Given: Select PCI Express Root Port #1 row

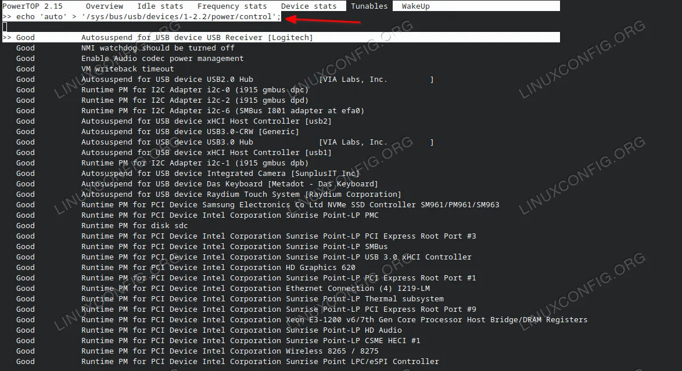Looking at the screenshot, I should pos(246,278).
